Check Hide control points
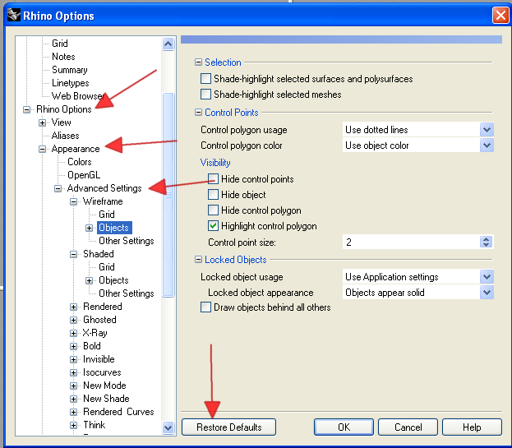The image size is (512, 448). coord(213,179)
